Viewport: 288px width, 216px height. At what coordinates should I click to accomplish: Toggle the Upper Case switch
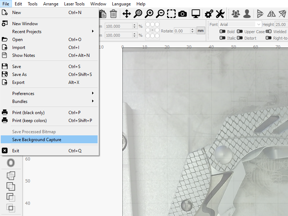(239, 32)
